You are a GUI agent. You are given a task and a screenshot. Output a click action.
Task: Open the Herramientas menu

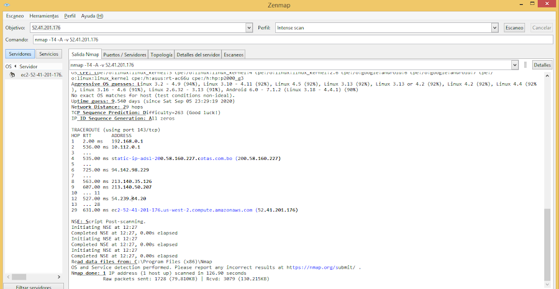click(44, 16)
